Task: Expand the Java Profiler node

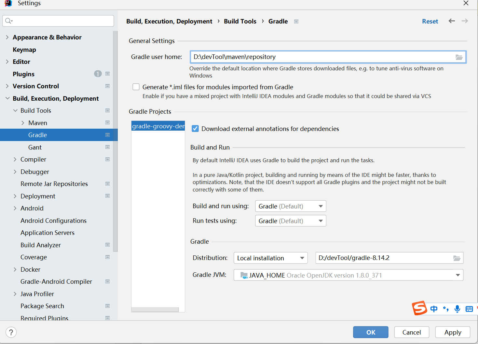Action: pyautogui.click(x=15, y=294)
